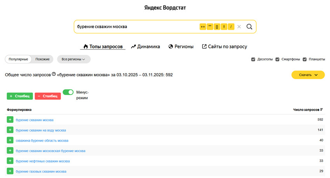The image size is (330, 178).
Task: Toggle the "Смартфоны" checkbox
Action: (x=277, y=59)
